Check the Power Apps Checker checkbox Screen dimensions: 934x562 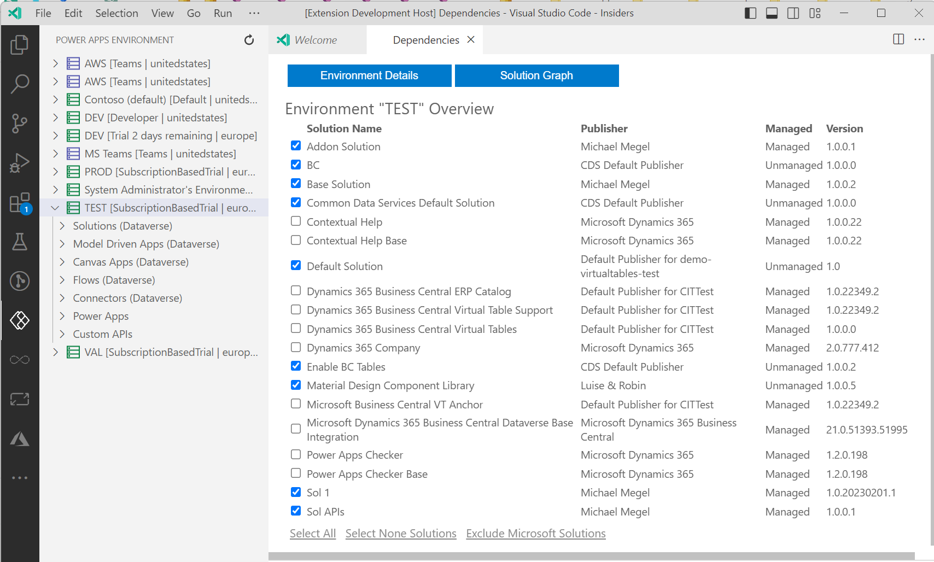(x=296, y=454)
